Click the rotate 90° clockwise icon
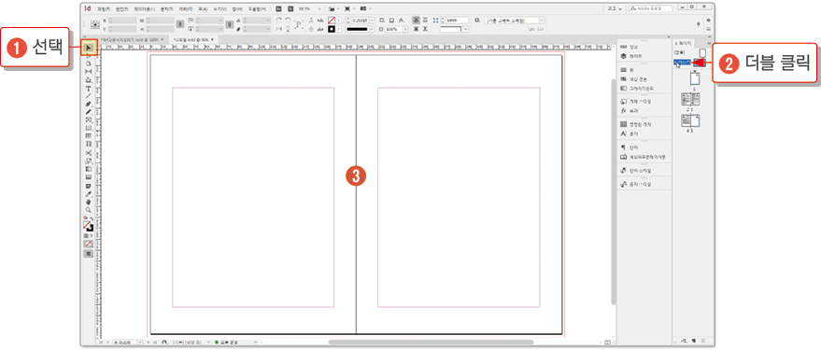Screen dimensions: 821x350 (x=278, y=20)
